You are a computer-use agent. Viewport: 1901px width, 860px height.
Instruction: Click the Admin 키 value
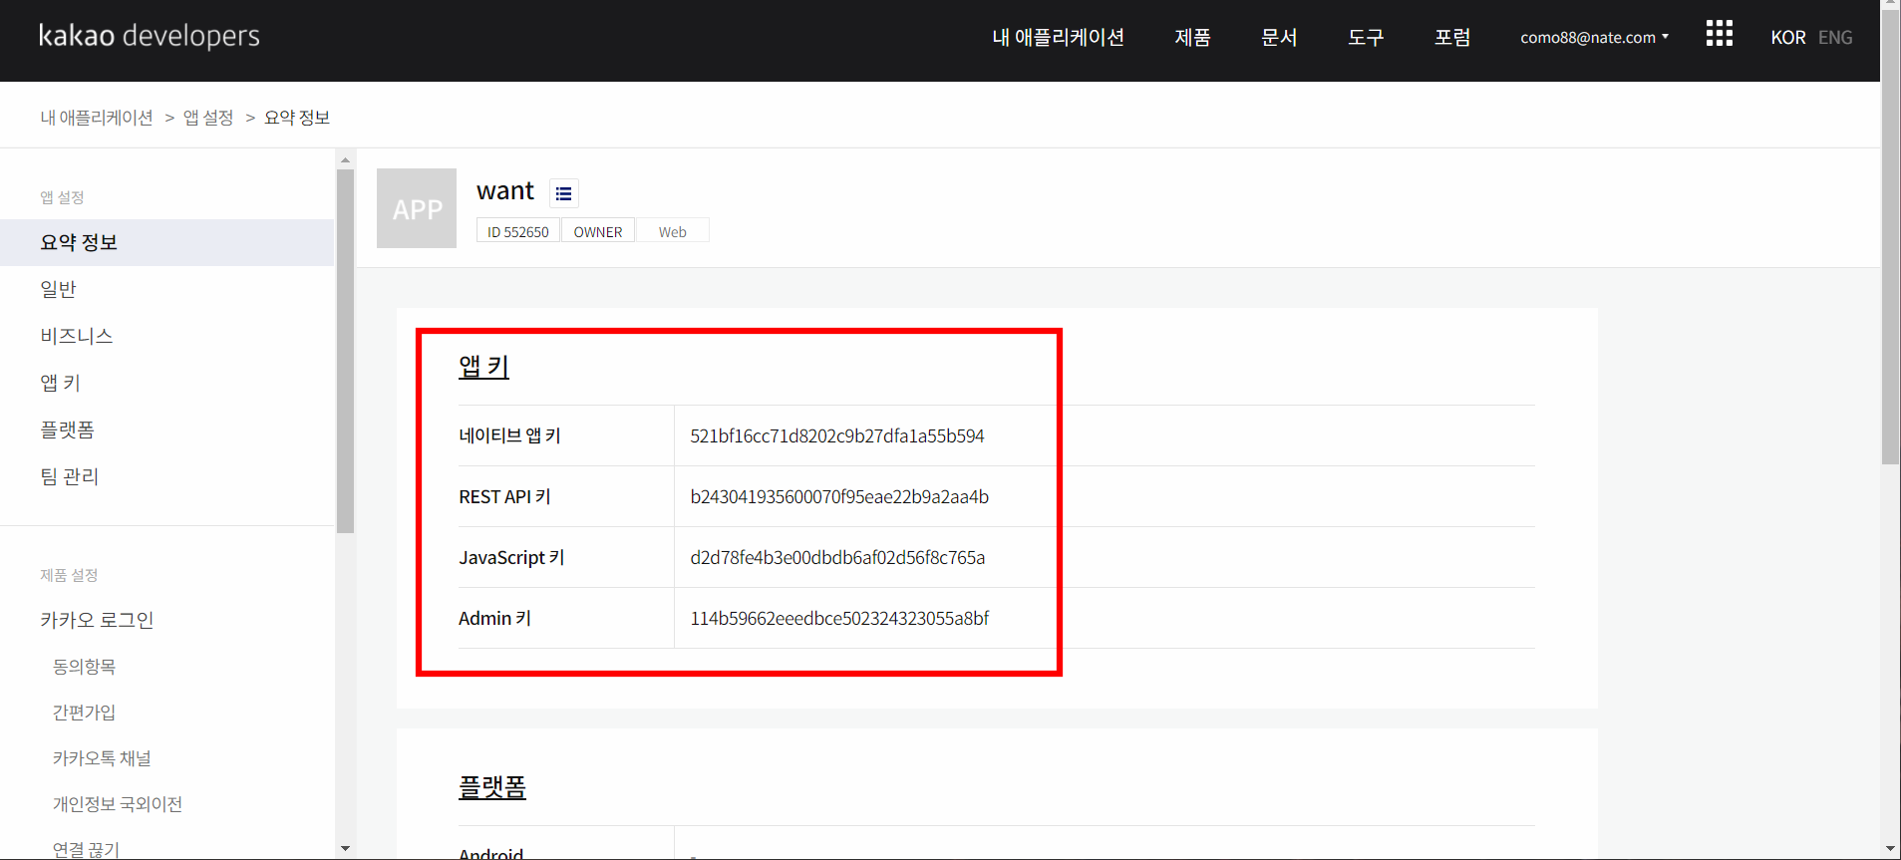click(x=839, y=618)
